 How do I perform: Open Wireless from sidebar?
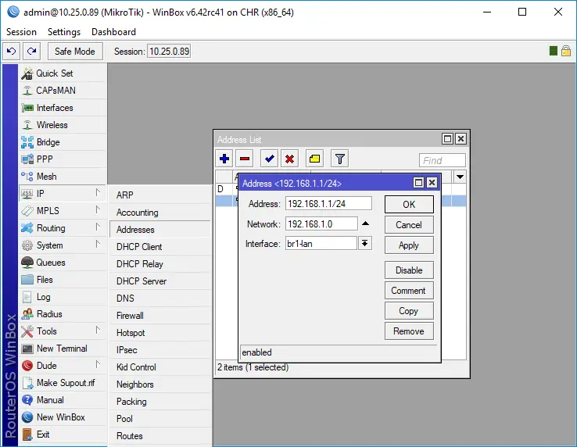(63, 125)
